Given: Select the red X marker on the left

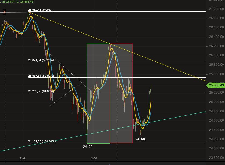Looking at the screenshot, I should point(5,12).
